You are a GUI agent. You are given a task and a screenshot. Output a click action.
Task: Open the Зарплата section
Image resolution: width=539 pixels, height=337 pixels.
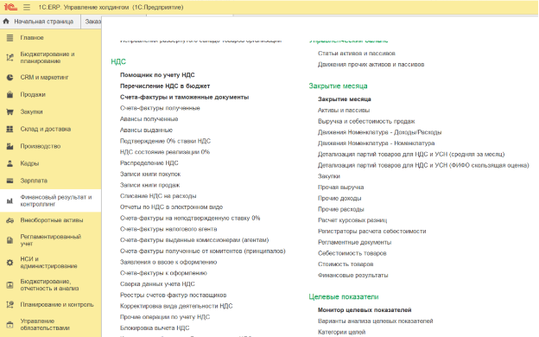click(34, 181)
